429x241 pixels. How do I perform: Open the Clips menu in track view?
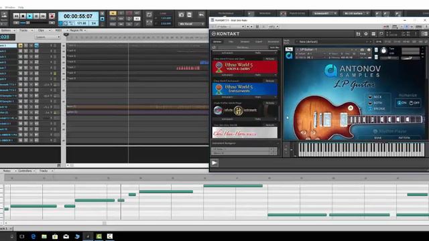[x=42, y=30]
